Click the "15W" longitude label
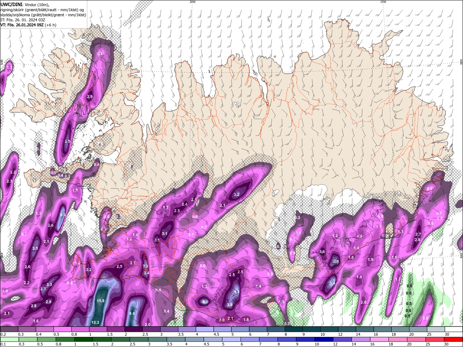Screen dimensions: 463x347 tap(383, 2)
